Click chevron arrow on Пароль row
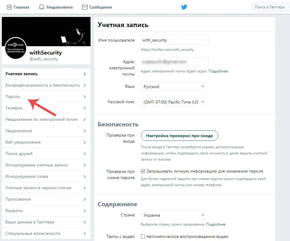Image resolution: width=290 pixels, height=241 pixels. [x=85, y=97]
